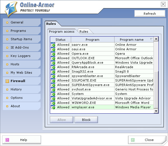Viewport: 168px width, 146px height.
Task: Click the status icon for WINWORD.EXE
Action: (x=53, y=103)
